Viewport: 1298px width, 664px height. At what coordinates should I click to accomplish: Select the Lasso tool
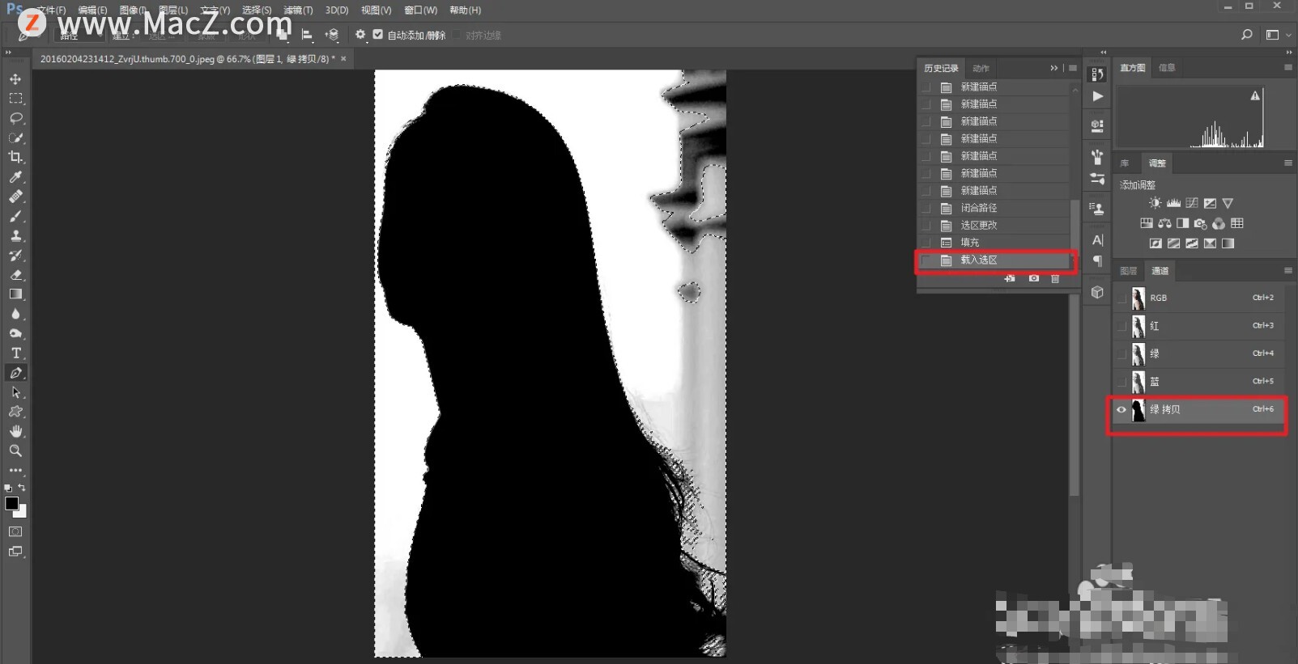(x=15, y=118)
